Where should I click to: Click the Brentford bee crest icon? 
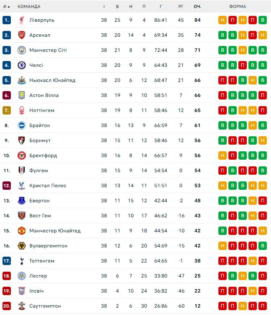click(22, 155)
